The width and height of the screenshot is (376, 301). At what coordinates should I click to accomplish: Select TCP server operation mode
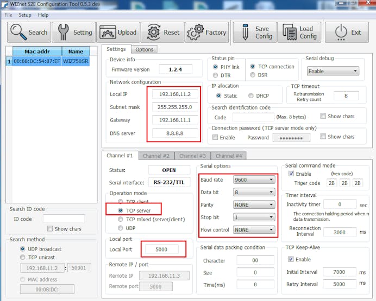pos(121,210)
